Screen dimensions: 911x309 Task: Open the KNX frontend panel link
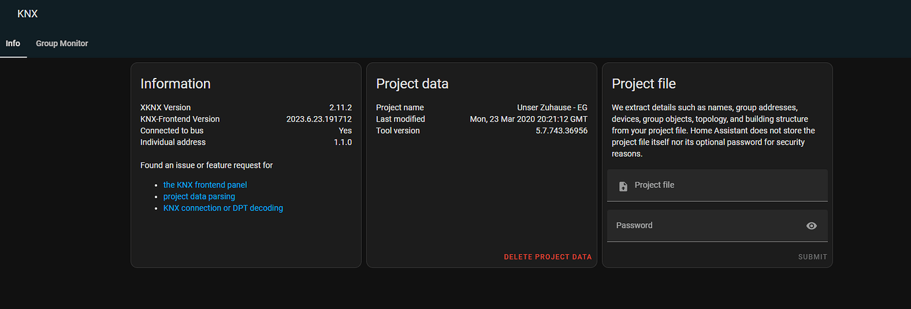click(x=205, y=185)
